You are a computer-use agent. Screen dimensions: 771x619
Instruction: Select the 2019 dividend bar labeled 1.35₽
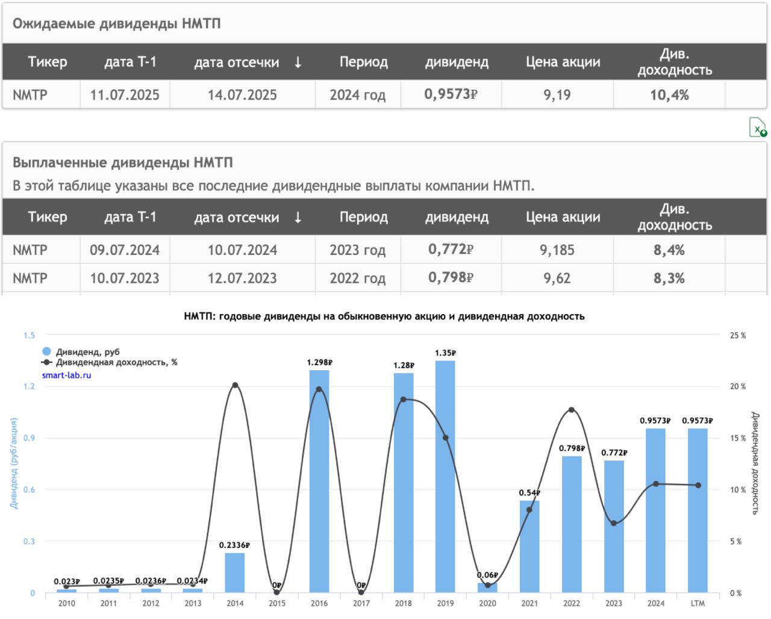[x=445, y=476]
